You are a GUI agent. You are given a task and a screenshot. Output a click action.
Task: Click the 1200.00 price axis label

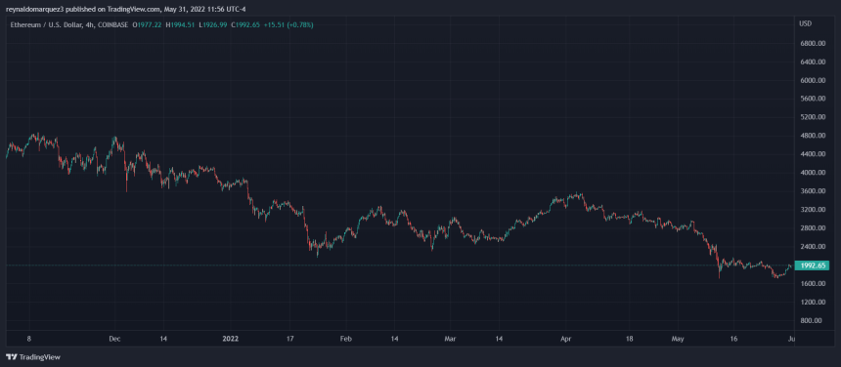pyautogui.click(x=812, y=303)
